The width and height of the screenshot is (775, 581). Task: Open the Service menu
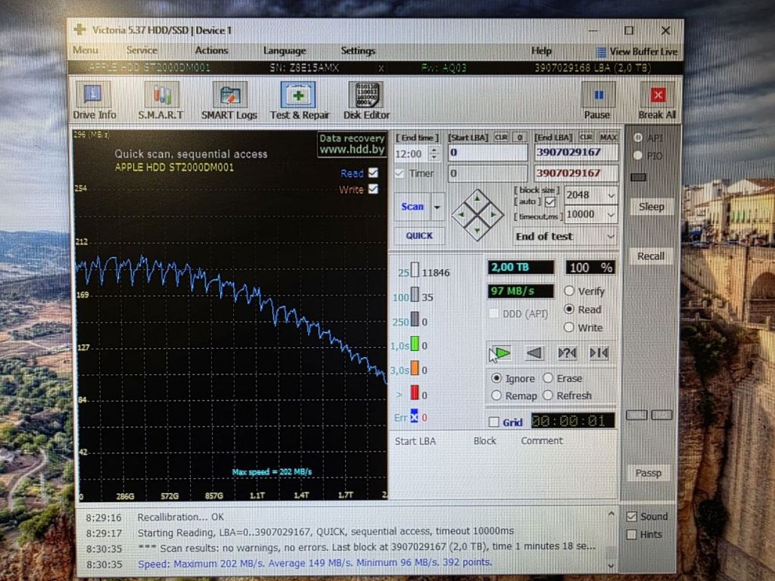[142, 50]
